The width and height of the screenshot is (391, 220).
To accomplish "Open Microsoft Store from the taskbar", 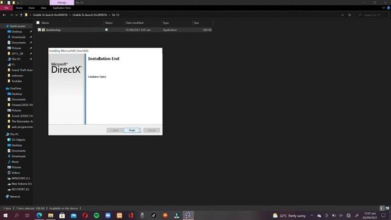I will (62, 215).
